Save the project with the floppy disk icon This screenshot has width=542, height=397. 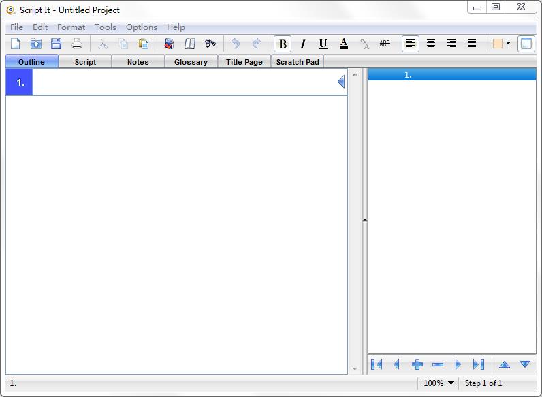(56, 44)
